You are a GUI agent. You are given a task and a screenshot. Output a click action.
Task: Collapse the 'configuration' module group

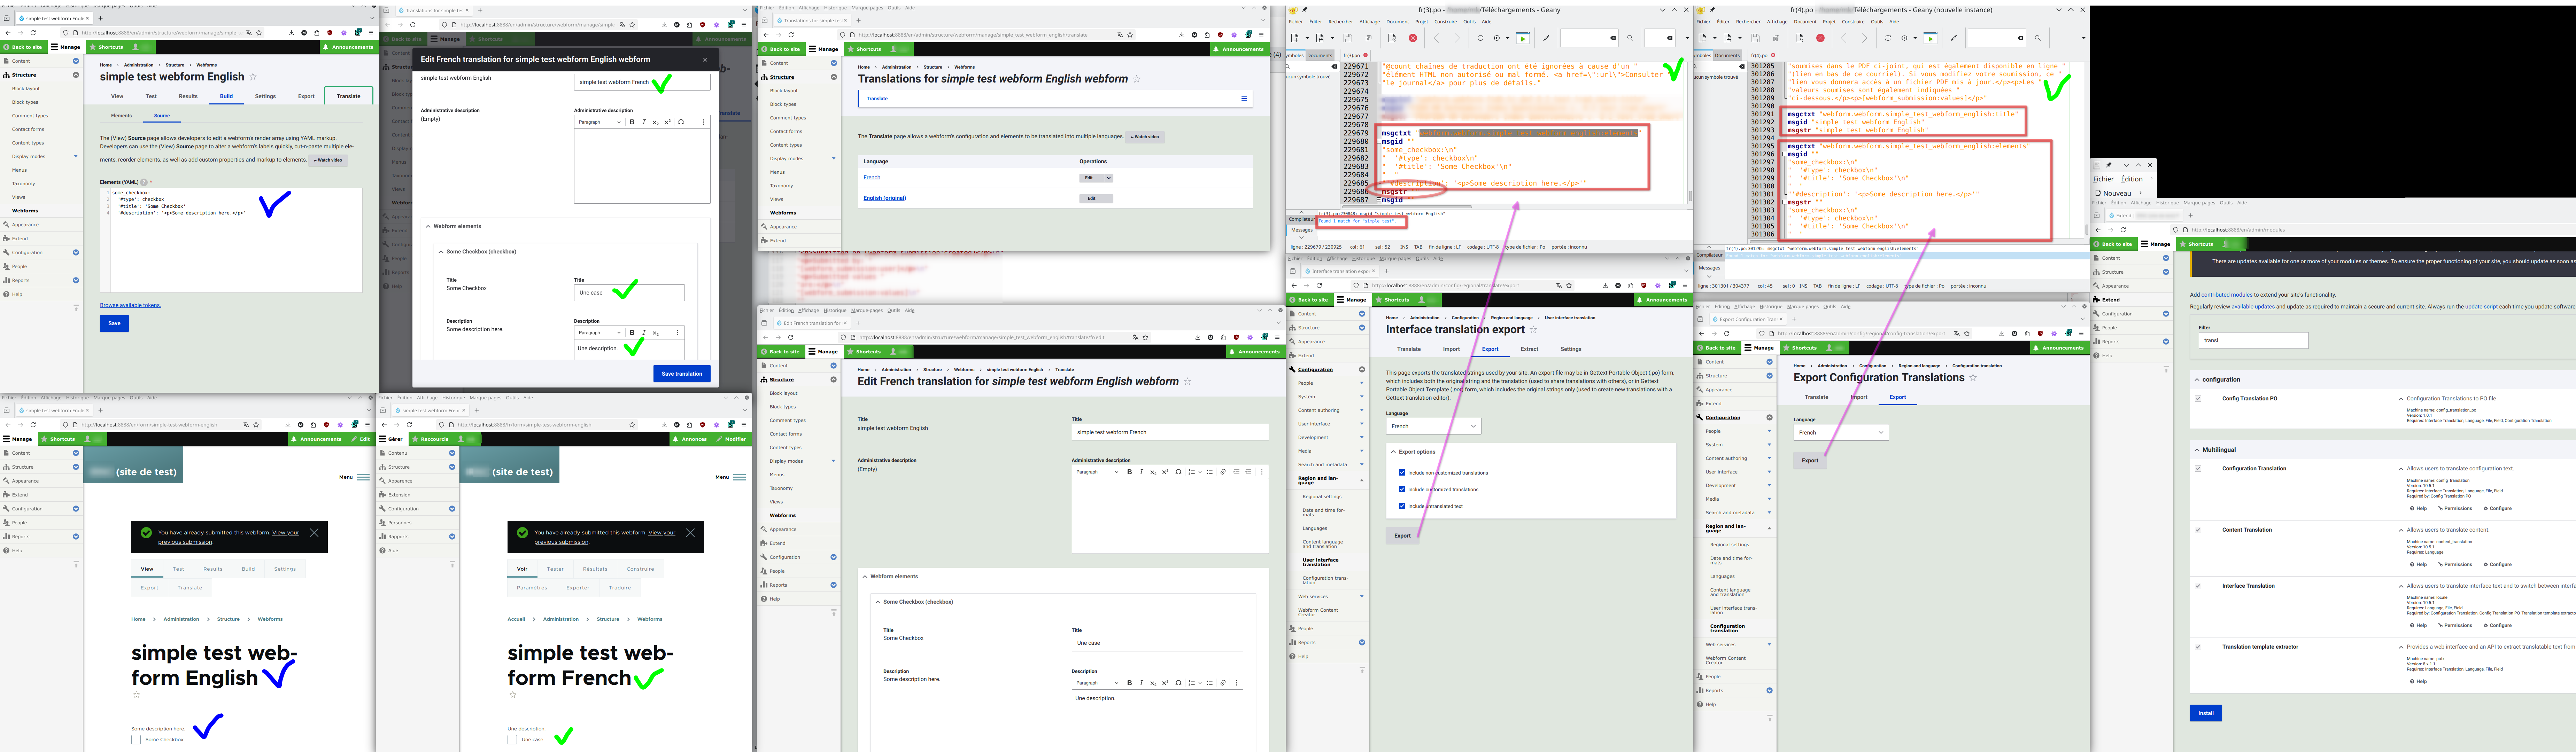click(2218, 380)
